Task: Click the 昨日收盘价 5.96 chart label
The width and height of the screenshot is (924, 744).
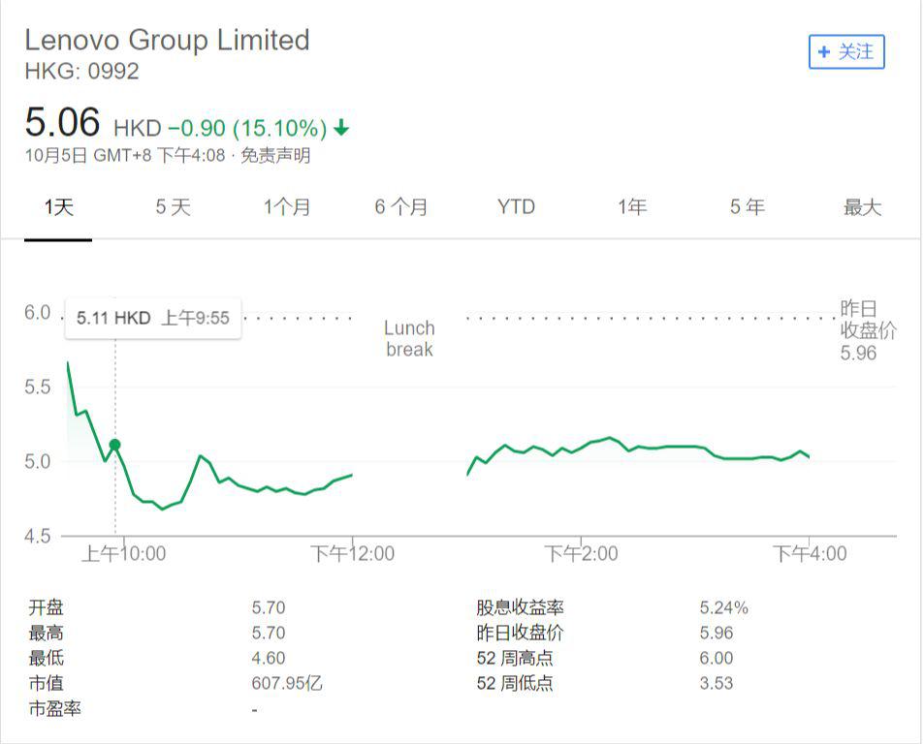Action: click(x=866, y=330)
